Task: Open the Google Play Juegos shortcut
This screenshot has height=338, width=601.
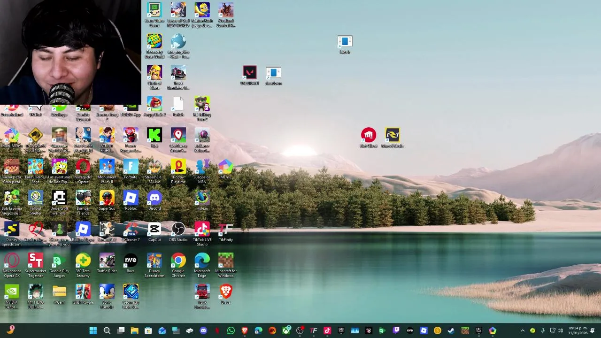Action: tap(59, 265)
